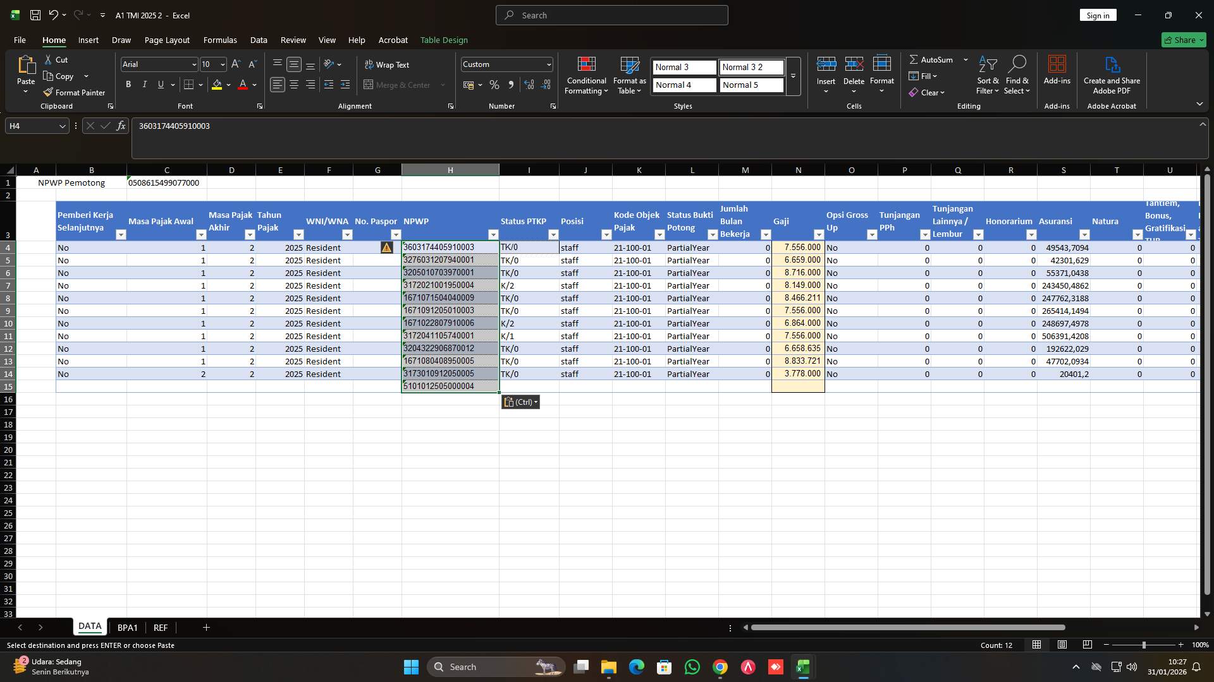This screenshot has width=1214, height=682.
Task: Toggle bold formatting
Action: pyautogui.click(x=128, y=84)
